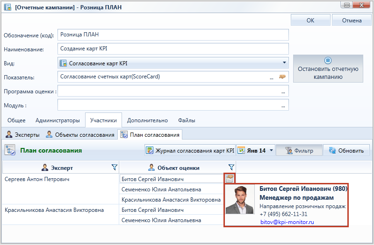Expand the Вид dropdown arrow

point(284,63)
